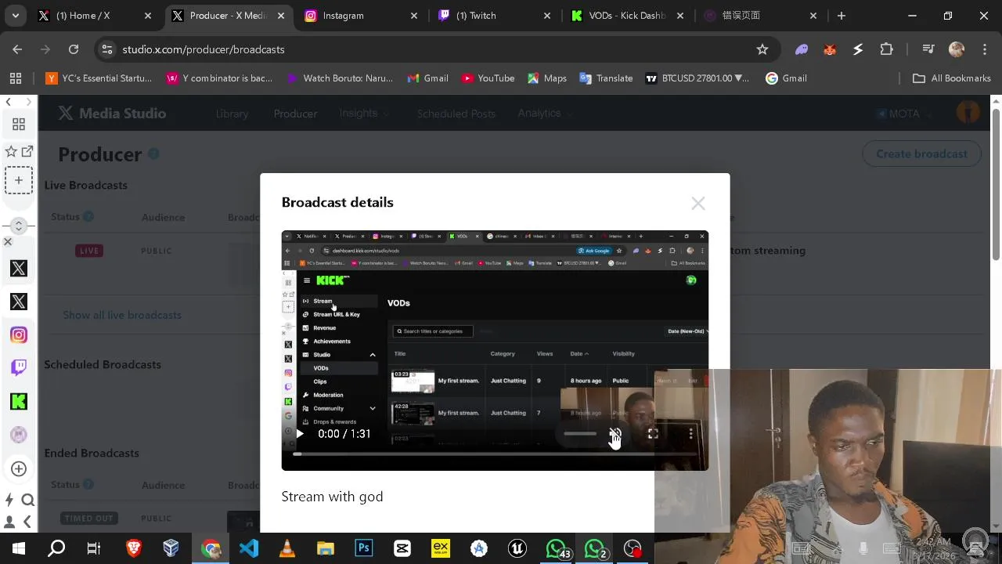Open the Y combinator is back bookmark
This screenshot has height=564, width=1002.
[219, 78]
